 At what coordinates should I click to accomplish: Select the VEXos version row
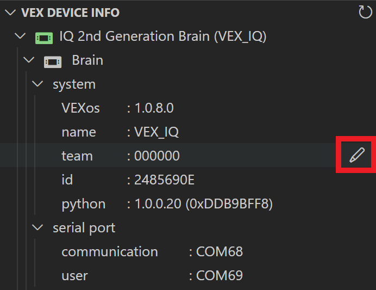[117, 108]
